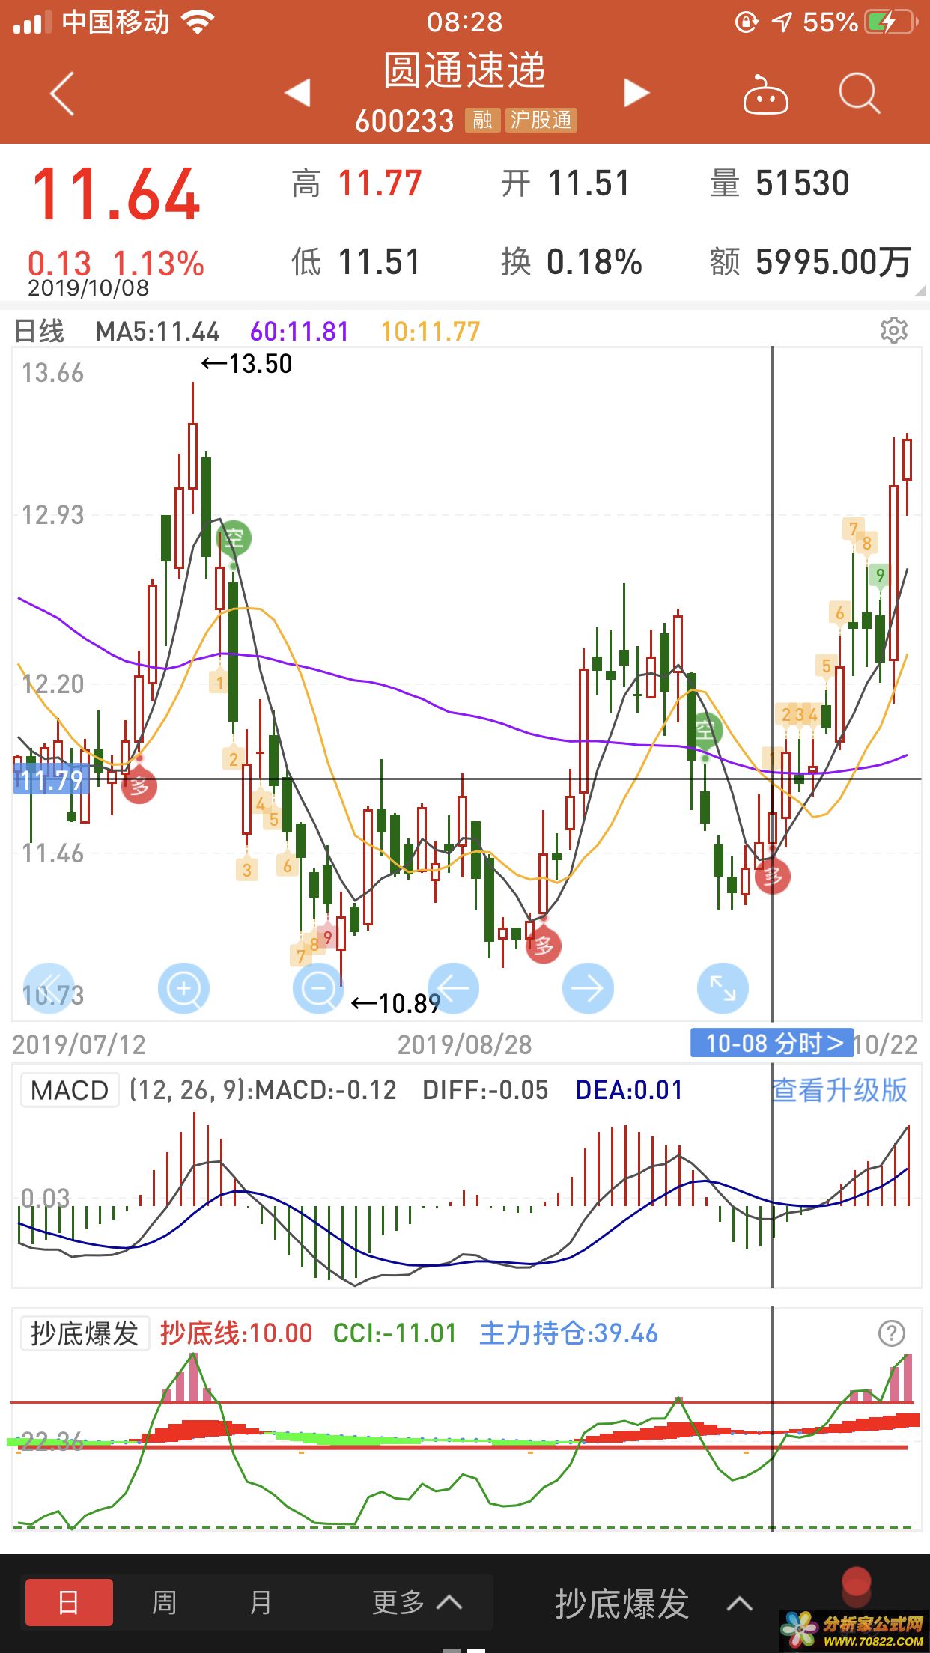The image size is (930, 1653).
Task: Move chart left with arrow button
Action: (453, 988)
